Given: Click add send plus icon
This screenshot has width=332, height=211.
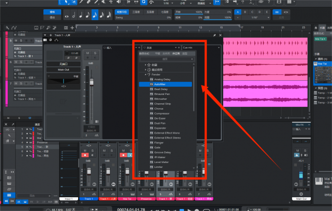Looking at the screenshot, I should [x=179, y=47].
